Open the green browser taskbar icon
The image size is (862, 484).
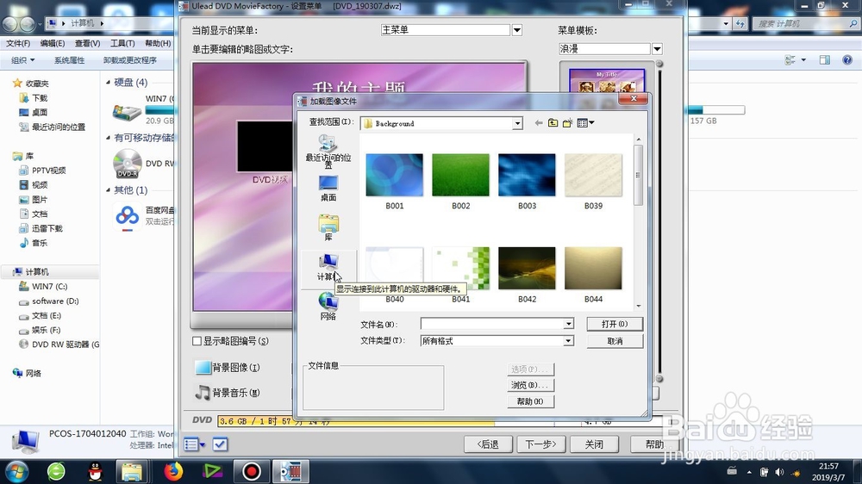pyautogui.click(x=56, y=471)
